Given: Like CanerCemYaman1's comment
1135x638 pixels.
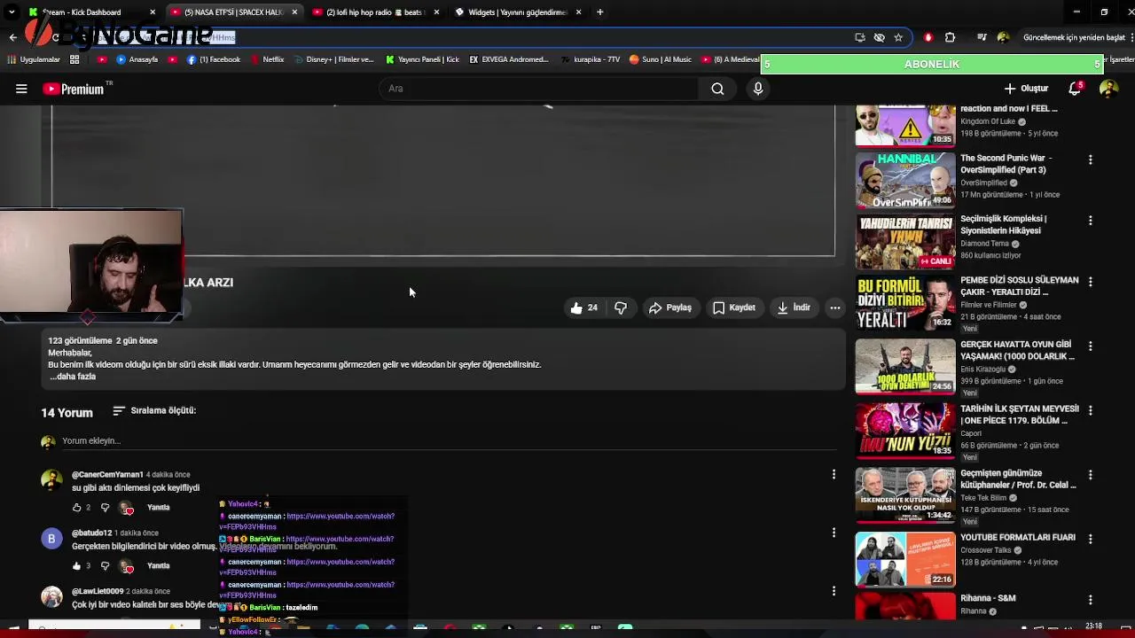Looking at the screenshot, I should (x=77, y=508).
